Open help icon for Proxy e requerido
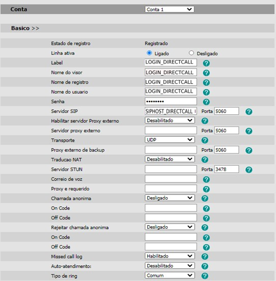The width and height of the screenshot is (276, 281). tap(206, 189)
